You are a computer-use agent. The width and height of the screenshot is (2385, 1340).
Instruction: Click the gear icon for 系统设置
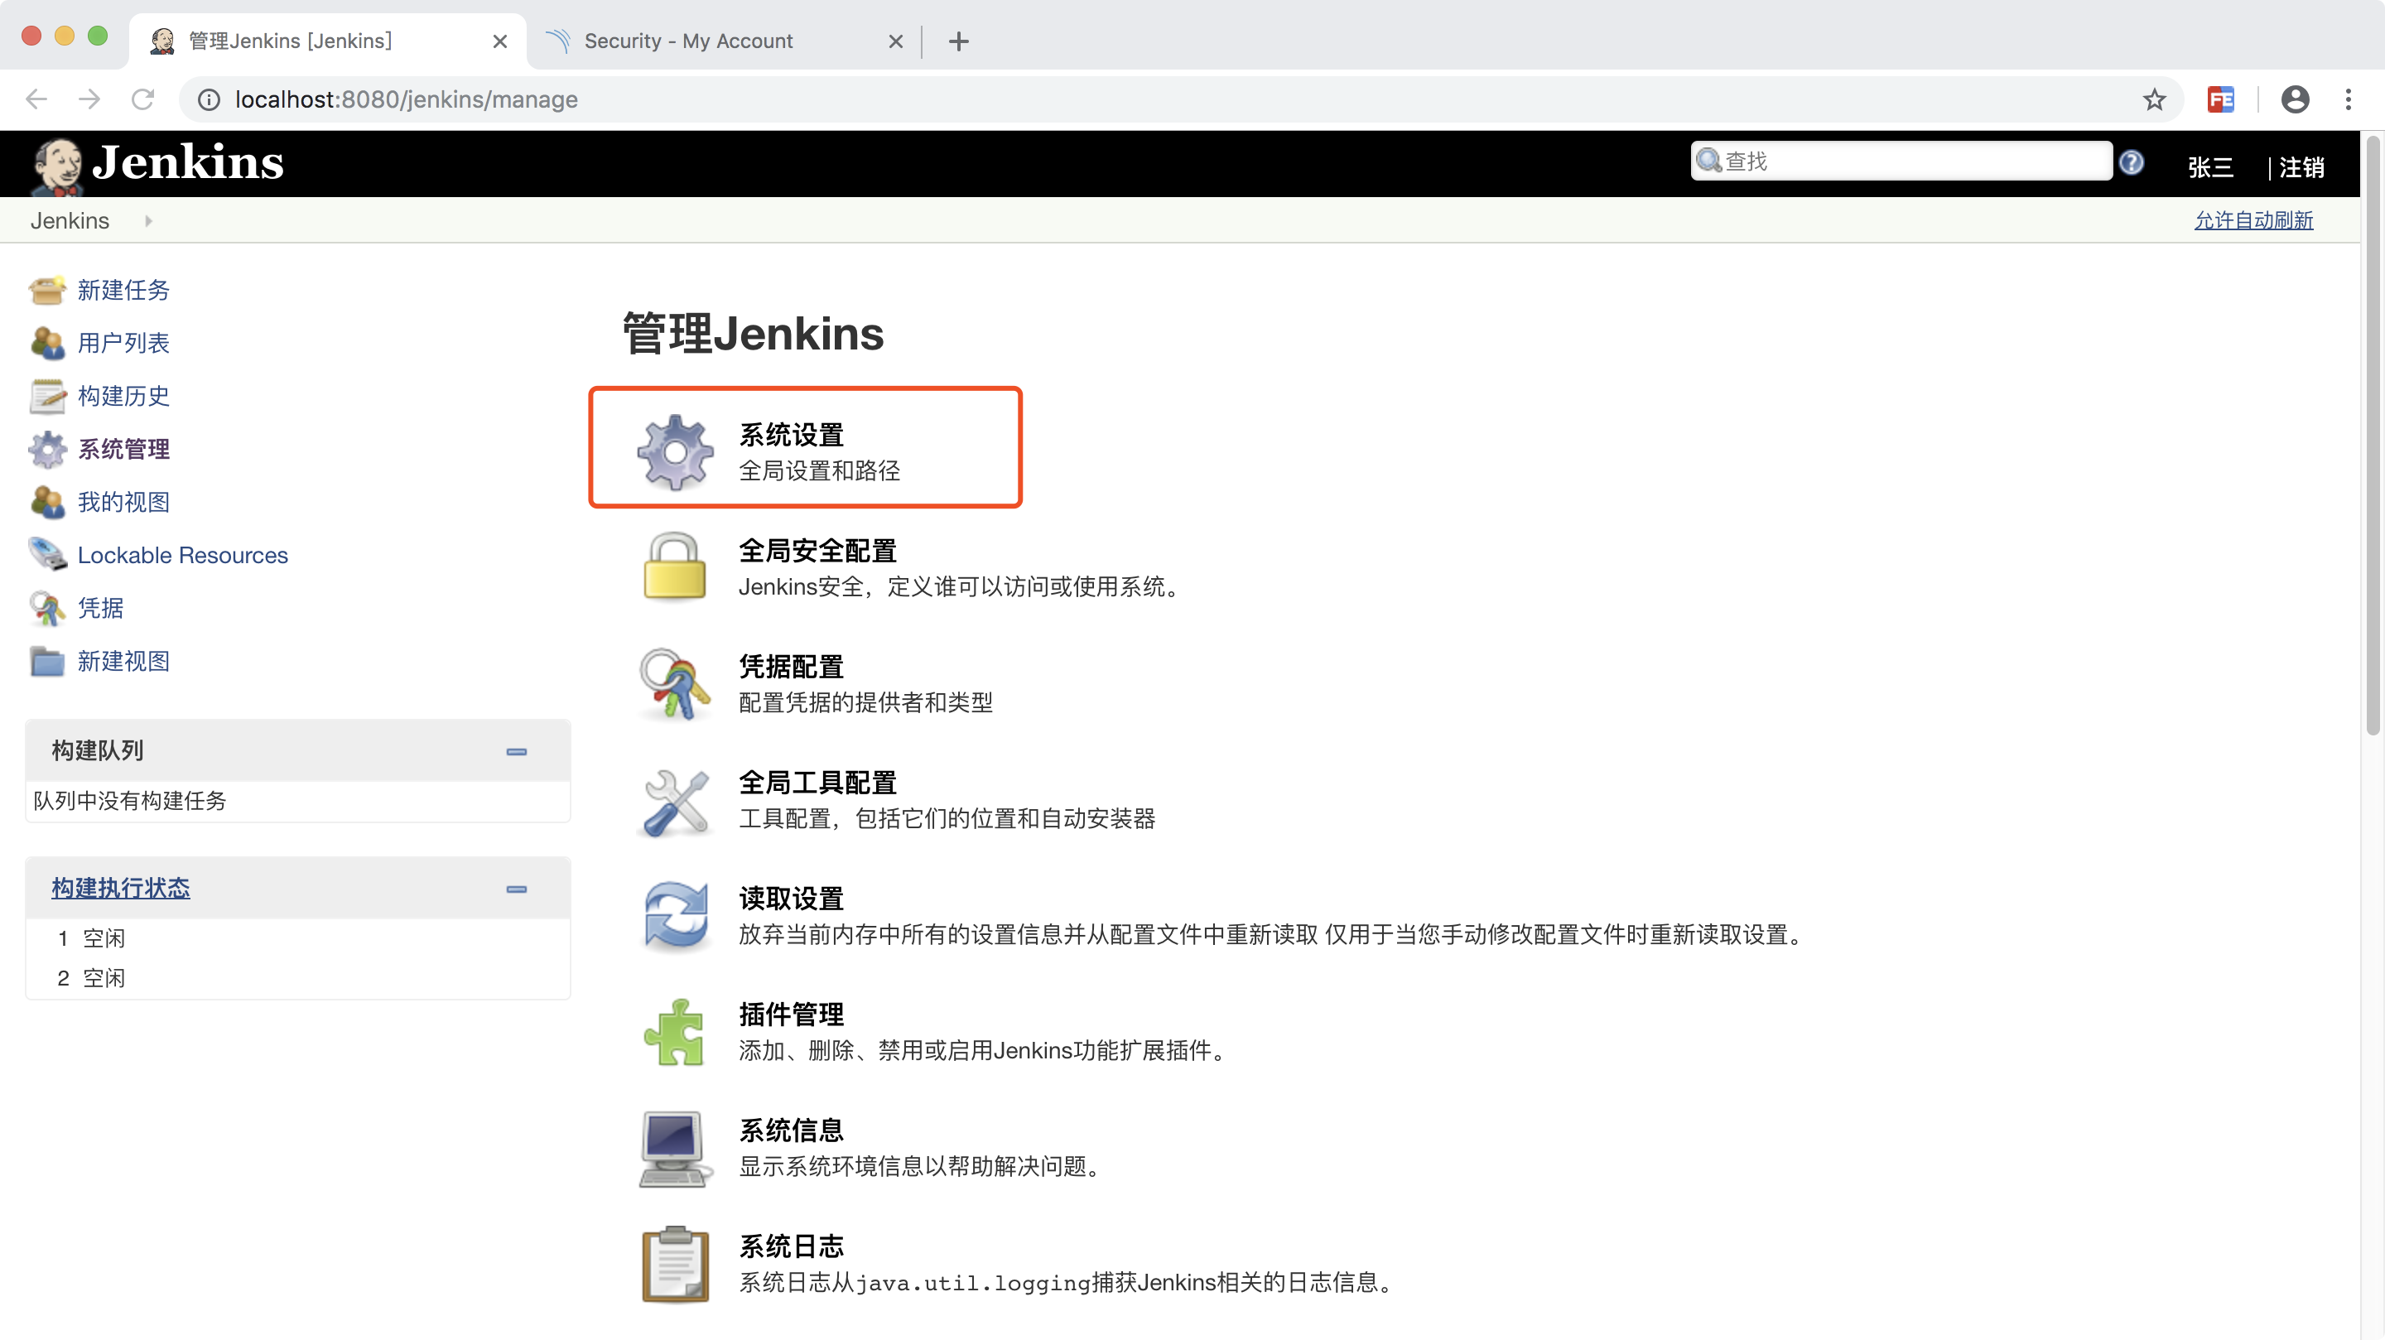[675, 451]
